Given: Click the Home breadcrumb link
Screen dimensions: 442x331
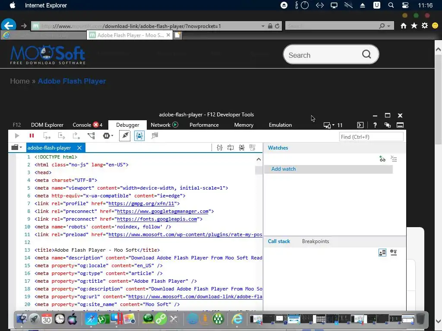Looking at the screenshot, I should 20,81.
